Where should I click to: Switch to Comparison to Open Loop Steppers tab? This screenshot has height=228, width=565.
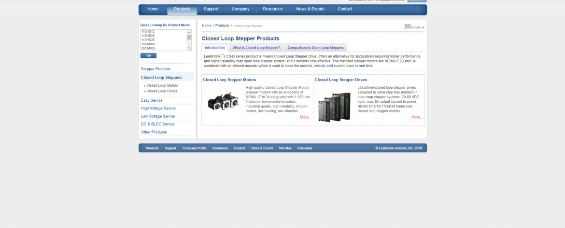316,47
